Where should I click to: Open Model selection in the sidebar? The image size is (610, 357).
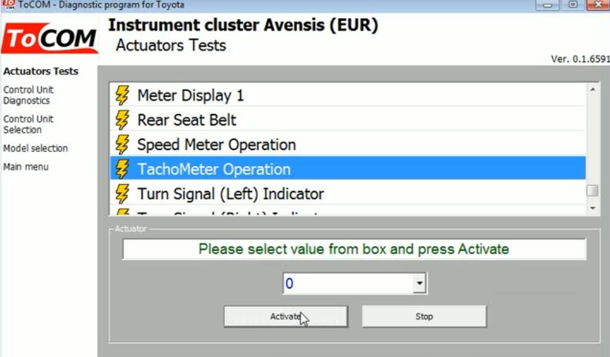pyautogui.click(x=35, y=148)
